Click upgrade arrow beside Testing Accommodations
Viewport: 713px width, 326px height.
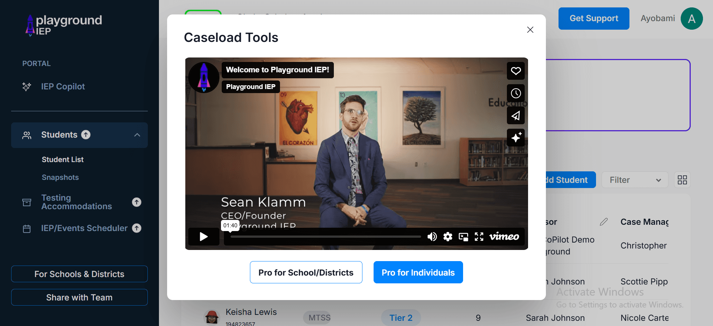coord(137,202)
